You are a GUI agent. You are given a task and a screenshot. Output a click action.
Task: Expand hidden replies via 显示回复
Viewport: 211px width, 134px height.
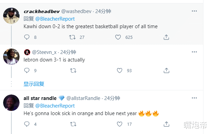tap(34, 84)
